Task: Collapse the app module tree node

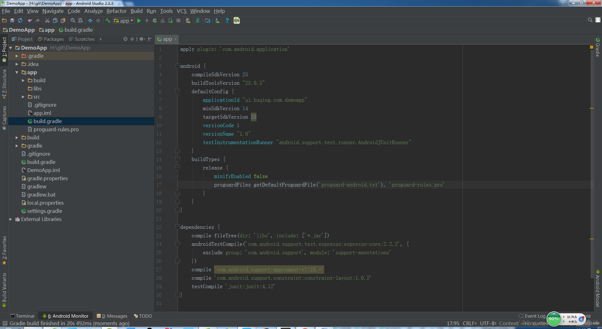Action: [17, 72]
